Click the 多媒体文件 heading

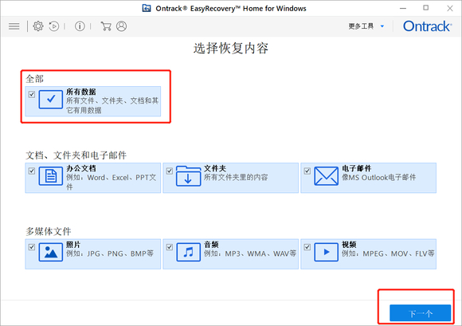pyautogui.click(x=49, y=231)
